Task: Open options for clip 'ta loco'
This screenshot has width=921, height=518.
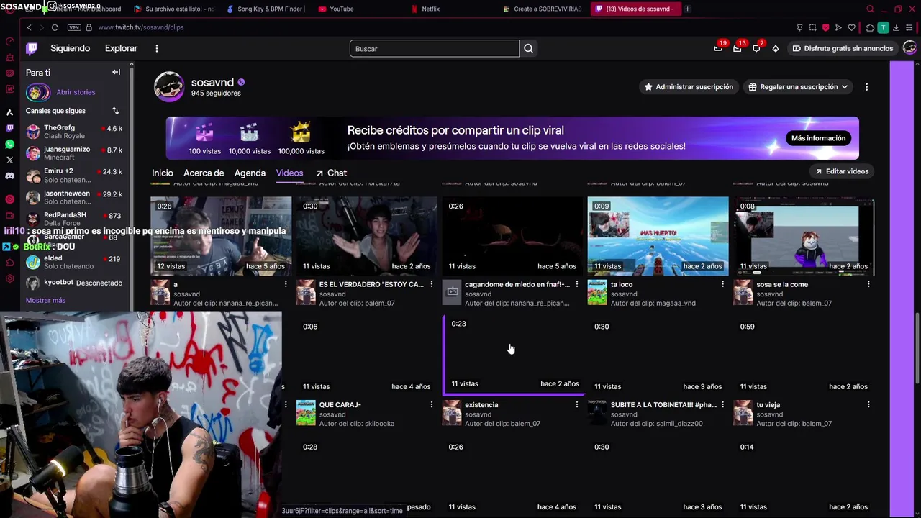Action: (x=722, y=284)
